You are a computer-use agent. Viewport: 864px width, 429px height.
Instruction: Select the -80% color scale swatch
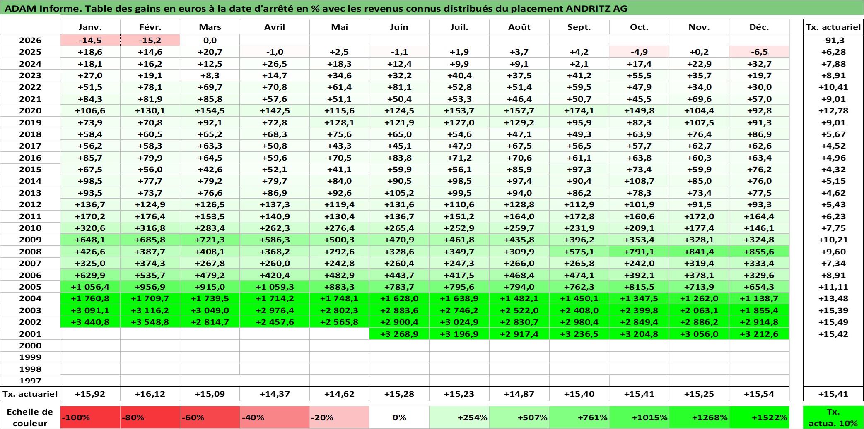pos(150,417)
